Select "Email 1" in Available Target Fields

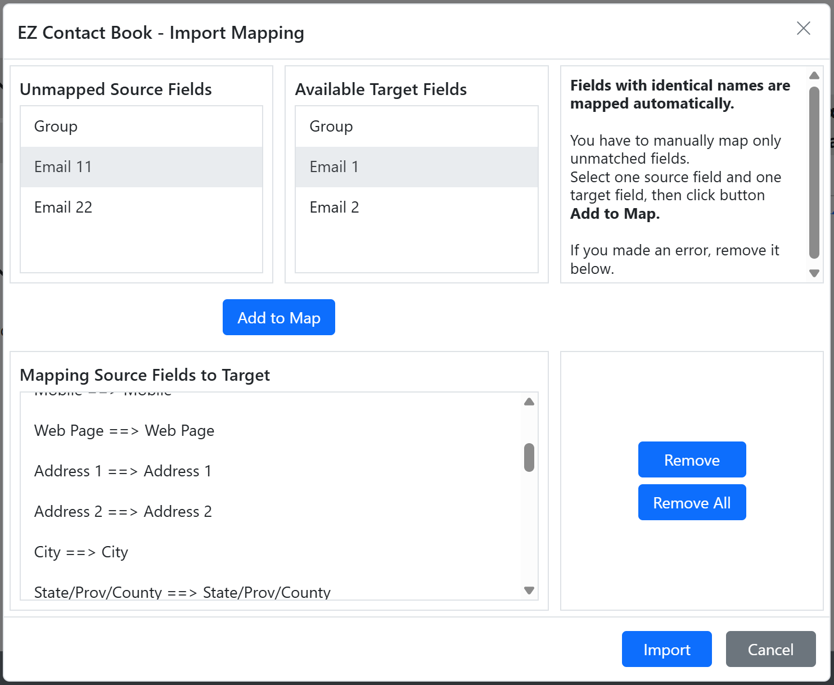pyautogui.click(x=416, y=166)
